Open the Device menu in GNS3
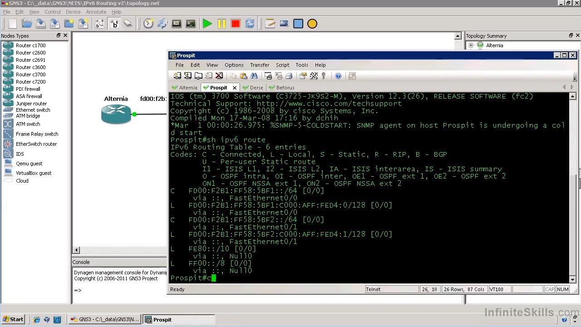Viewport: 581px width, 327px height. [x=73, y=12]
